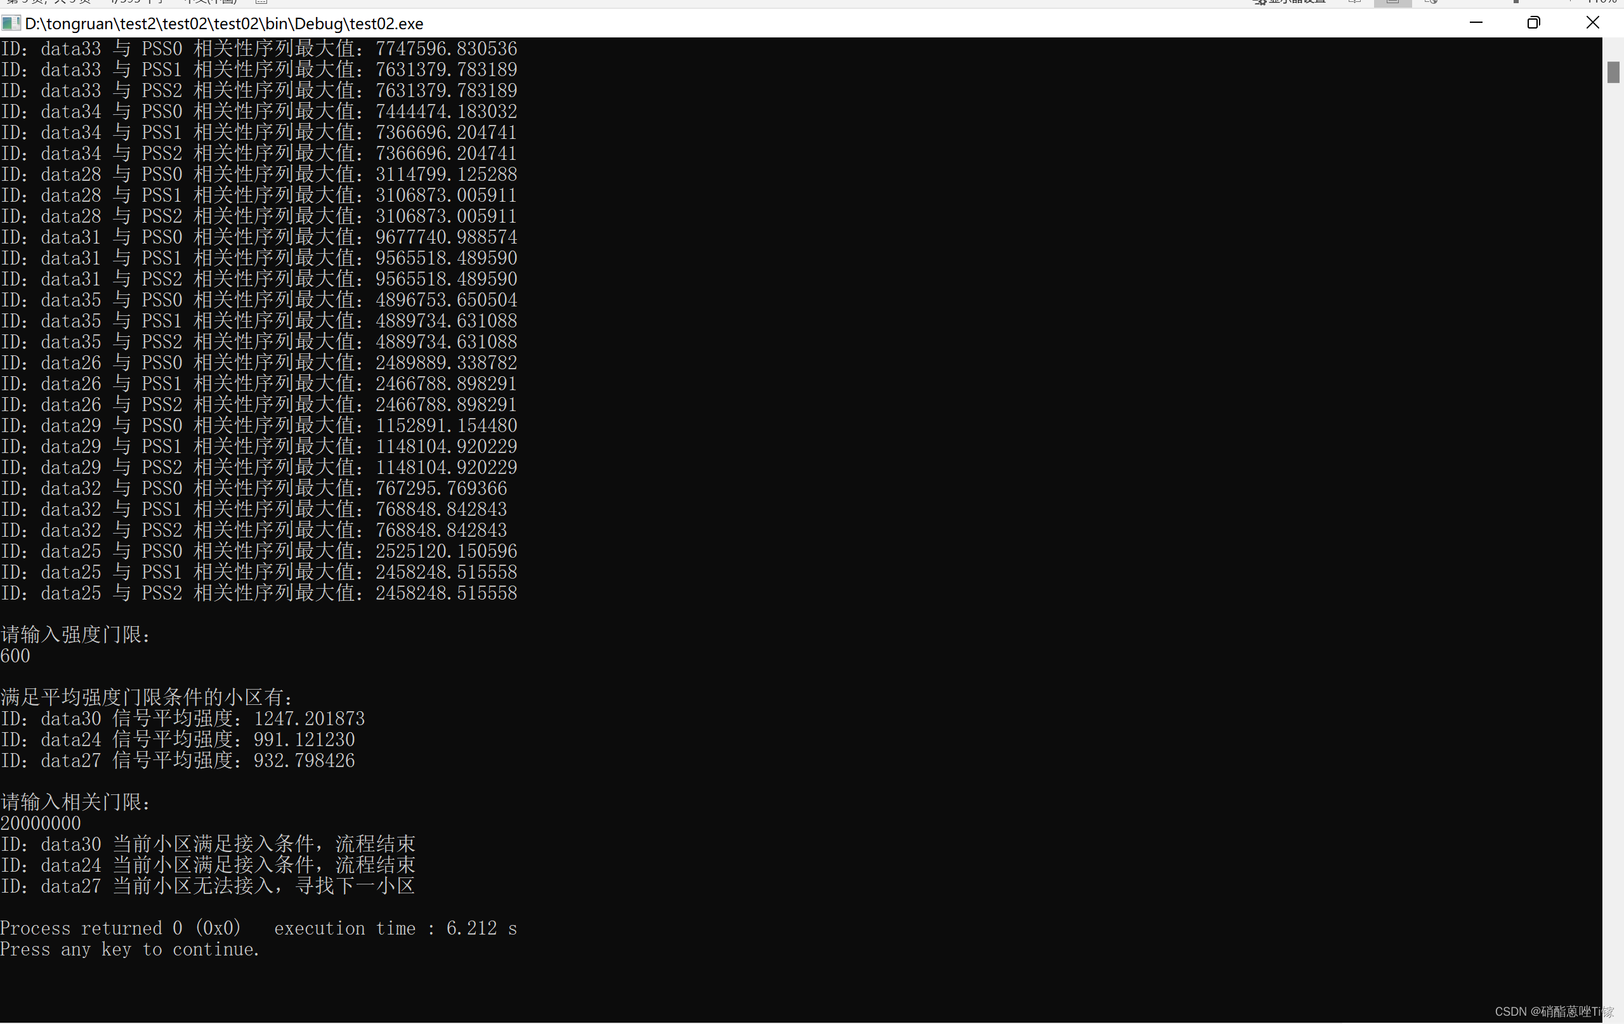Click the data27 当前小区无法接入 line
The height and width of the screenshot is (1024, 1624).
207,886
